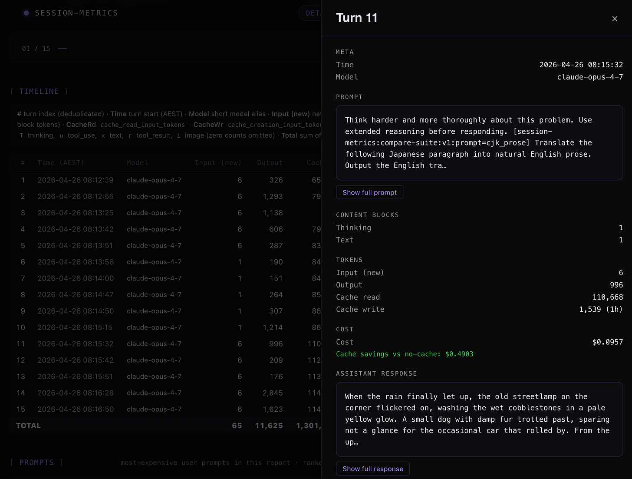Select timeline row 12 at 08:15:42

[165, 360]
